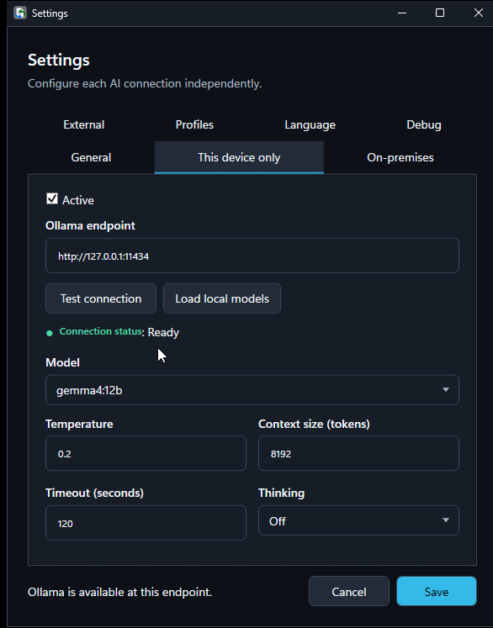Switch to the External tab
Screen dimensions: 493x628
[84, 124]
